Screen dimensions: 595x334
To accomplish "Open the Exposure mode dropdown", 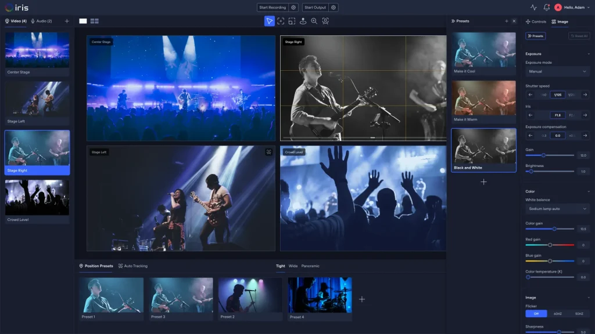I will [557, 71].
